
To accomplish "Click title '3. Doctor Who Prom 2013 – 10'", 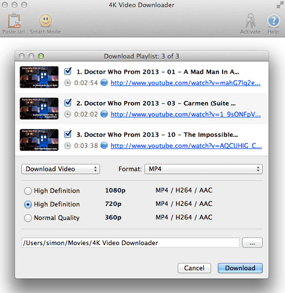I will 126,135.
